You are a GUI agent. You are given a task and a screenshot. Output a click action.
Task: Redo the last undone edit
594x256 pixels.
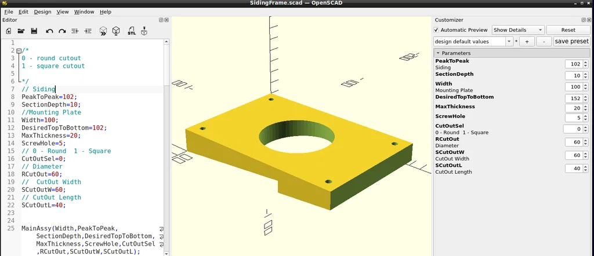tap(62, 31)
